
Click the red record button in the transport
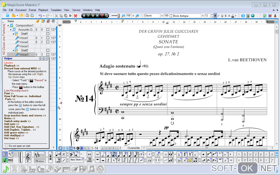(x=102, y=16)
